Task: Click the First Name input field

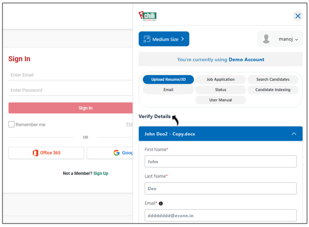Action: [220, 162]
